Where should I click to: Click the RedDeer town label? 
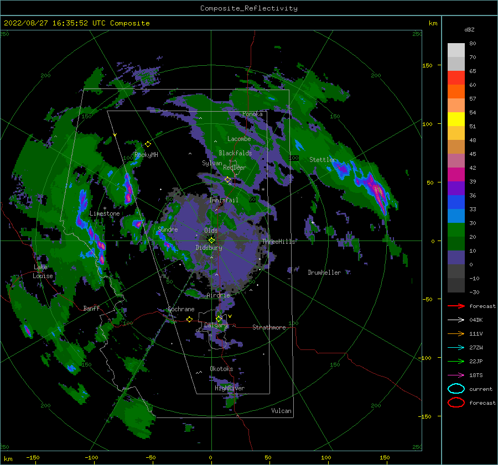[x=235, y=168]
